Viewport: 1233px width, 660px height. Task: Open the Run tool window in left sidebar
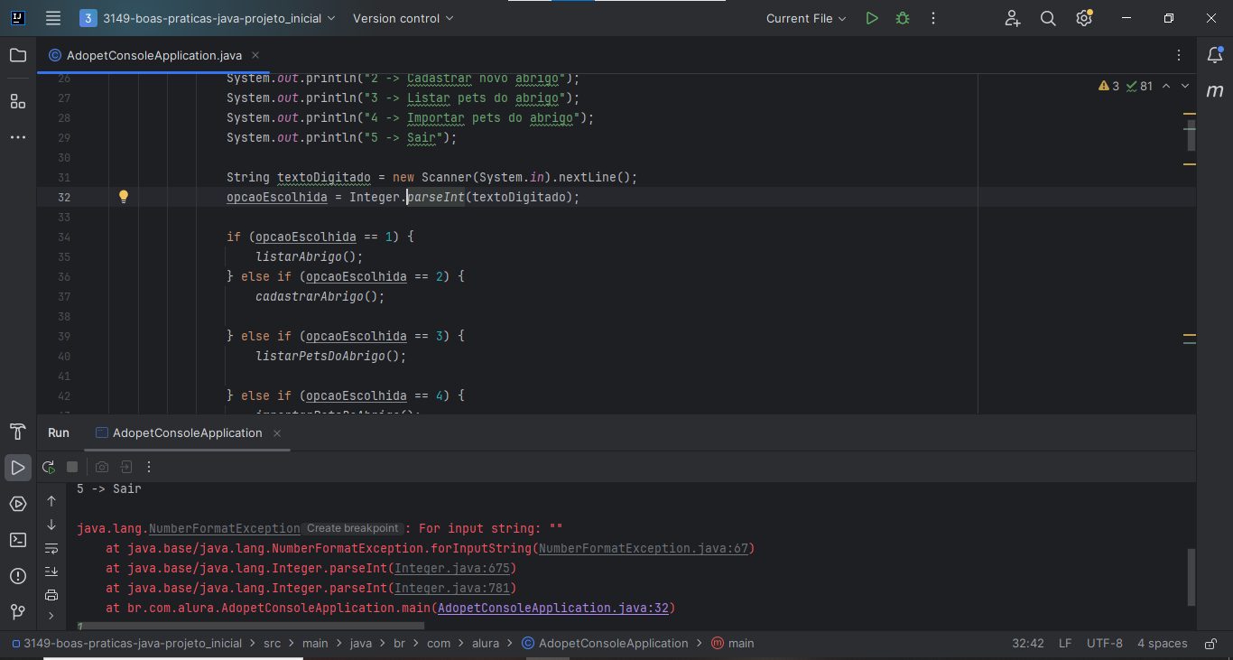pos(18,468)
